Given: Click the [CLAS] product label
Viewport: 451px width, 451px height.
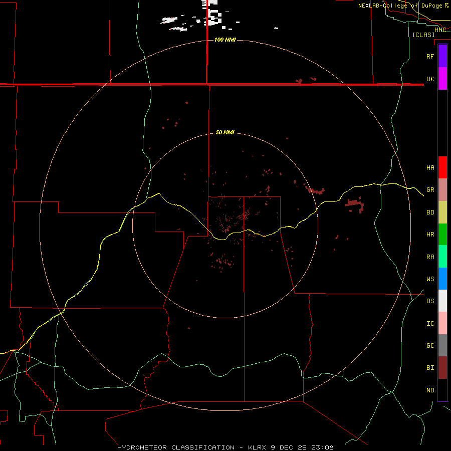Looking at the screenshot, I should click(423, 35).
